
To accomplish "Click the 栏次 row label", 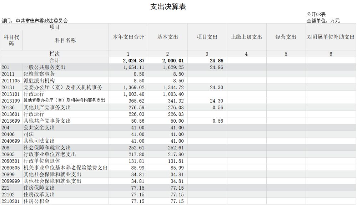I will point(54,54).
